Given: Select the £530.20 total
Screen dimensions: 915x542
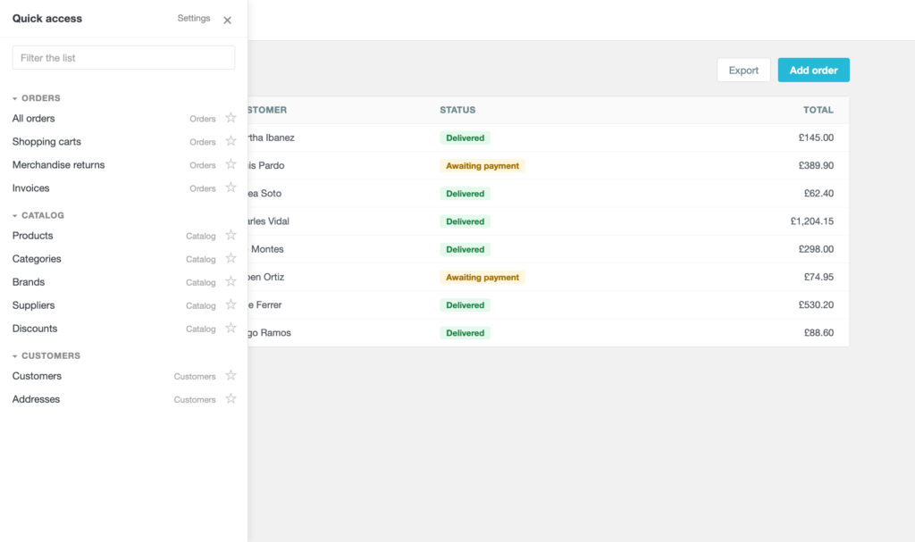Looking at the screenshot, I should coord(816,305).
